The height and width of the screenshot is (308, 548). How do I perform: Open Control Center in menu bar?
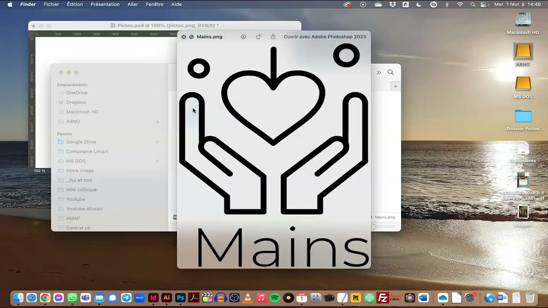pyautogui.click(x=484, y=4)
